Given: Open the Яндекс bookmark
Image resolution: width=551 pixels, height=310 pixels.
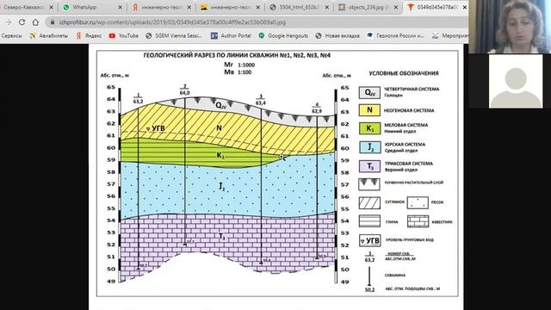Looking at the screenshot, I should tap(89, 36).
